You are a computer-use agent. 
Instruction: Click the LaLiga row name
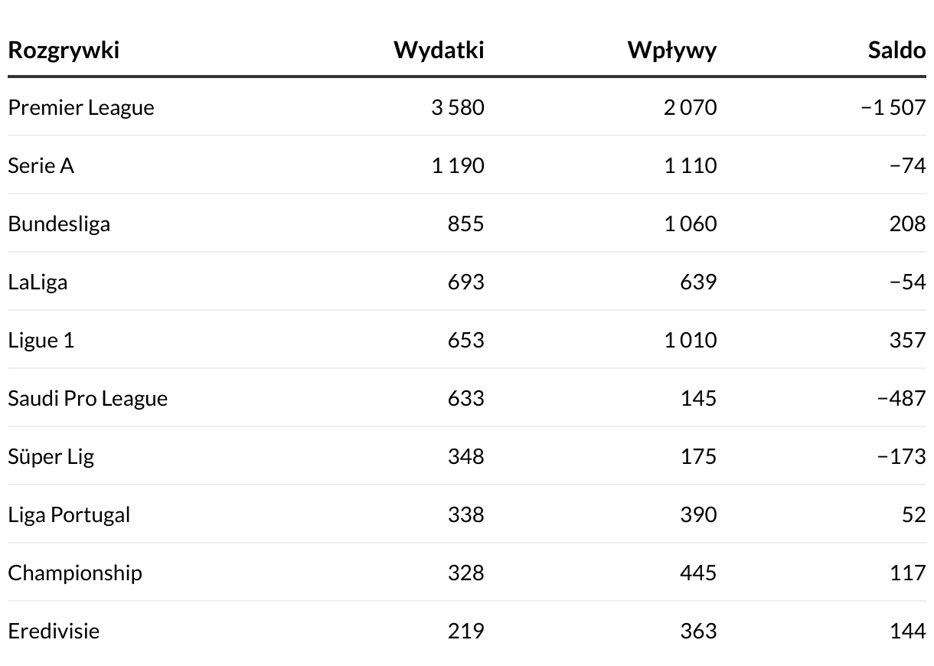click(38, 282)
